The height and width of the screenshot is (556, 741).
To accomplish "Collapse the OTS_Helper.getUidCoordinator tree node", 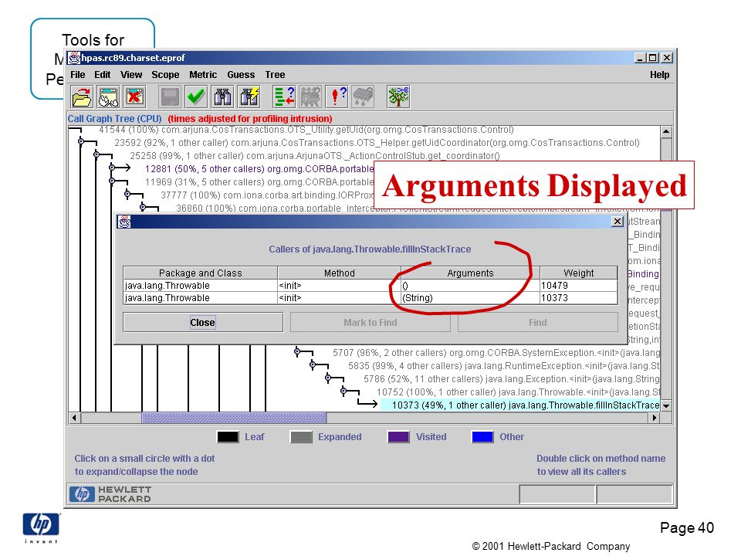I will pos(81,141).
